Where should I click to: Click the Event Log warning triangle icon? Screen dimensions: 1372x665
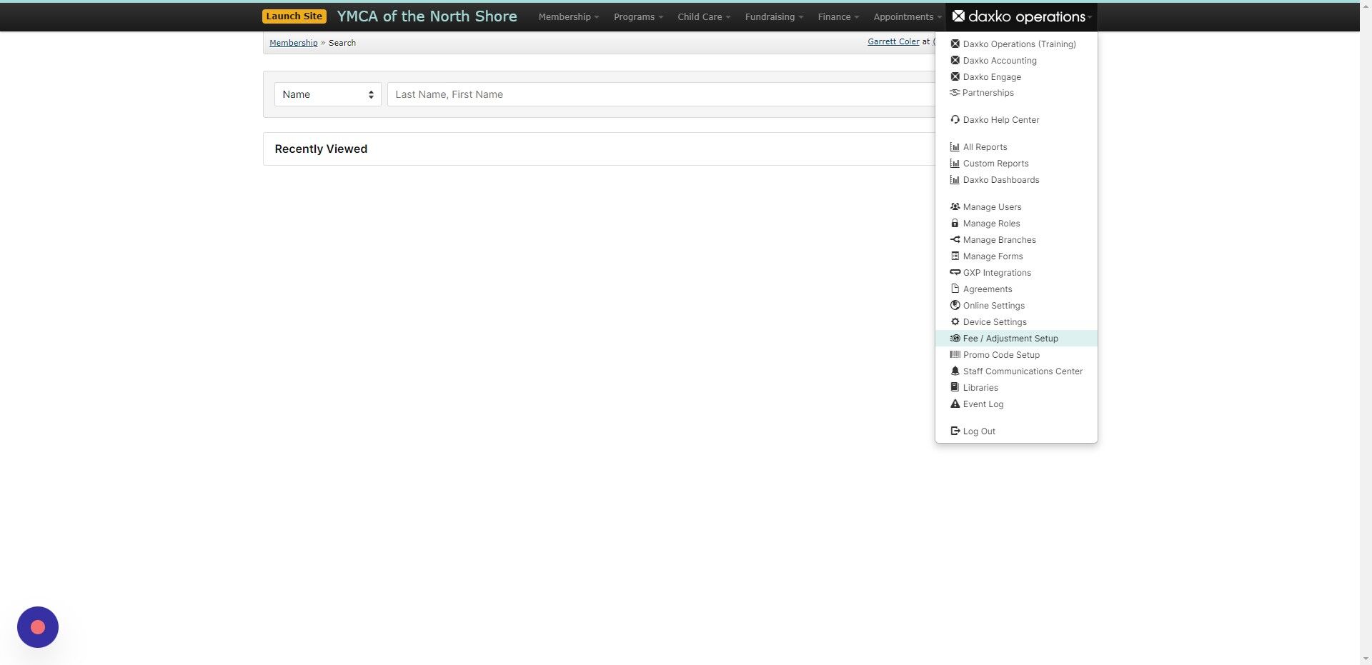955,404
